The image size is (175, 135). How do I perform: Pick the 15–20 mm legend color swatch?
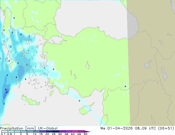[43, 131]
